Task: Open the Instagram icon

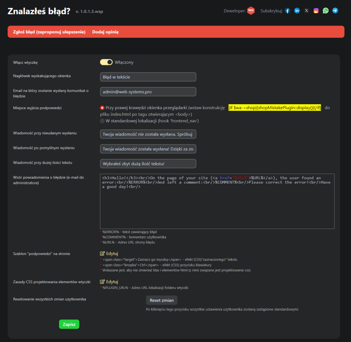Action: (x=316, y=11)
